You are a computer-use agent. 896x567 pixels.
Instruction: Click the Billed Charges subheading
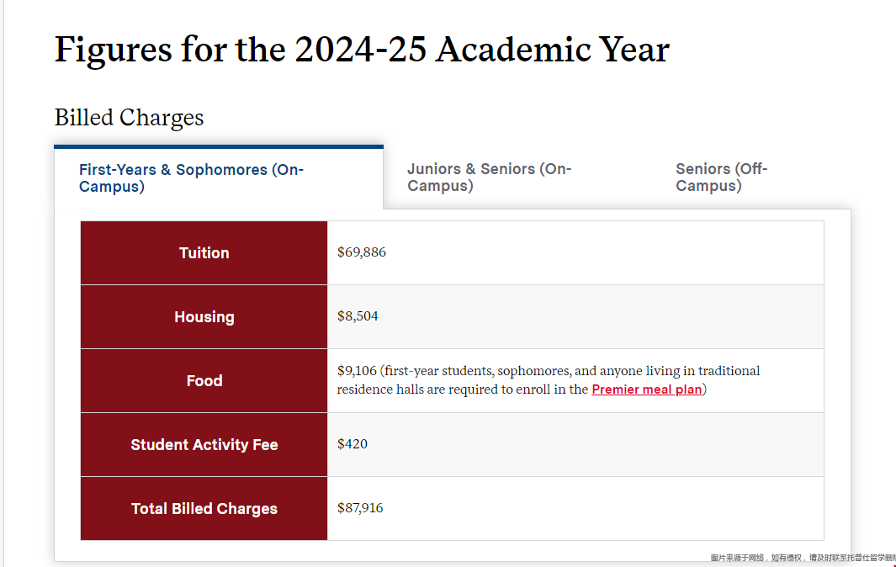(x=129, y=118)
